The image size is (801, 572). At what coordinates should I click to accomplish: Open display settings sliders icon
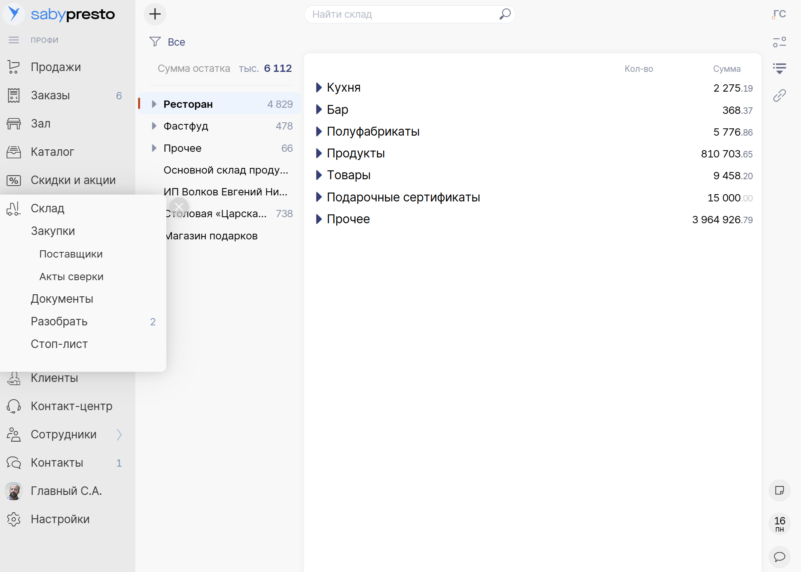point(779,42)
